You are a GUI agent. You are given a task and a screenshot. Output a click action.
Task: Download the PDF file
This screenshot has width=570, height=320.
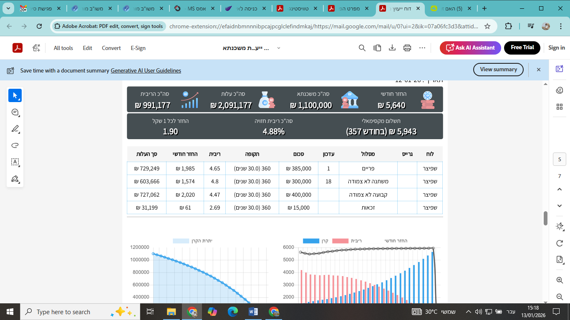click(x=392, y=47)
